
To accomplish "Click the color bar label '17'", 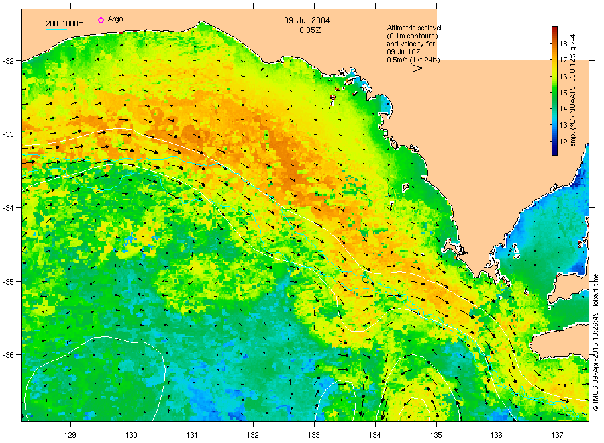I will pos(564,60).
